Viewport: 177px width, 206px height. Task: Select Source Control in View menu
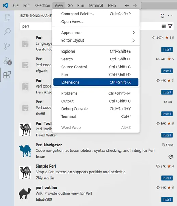pos(96,67)
